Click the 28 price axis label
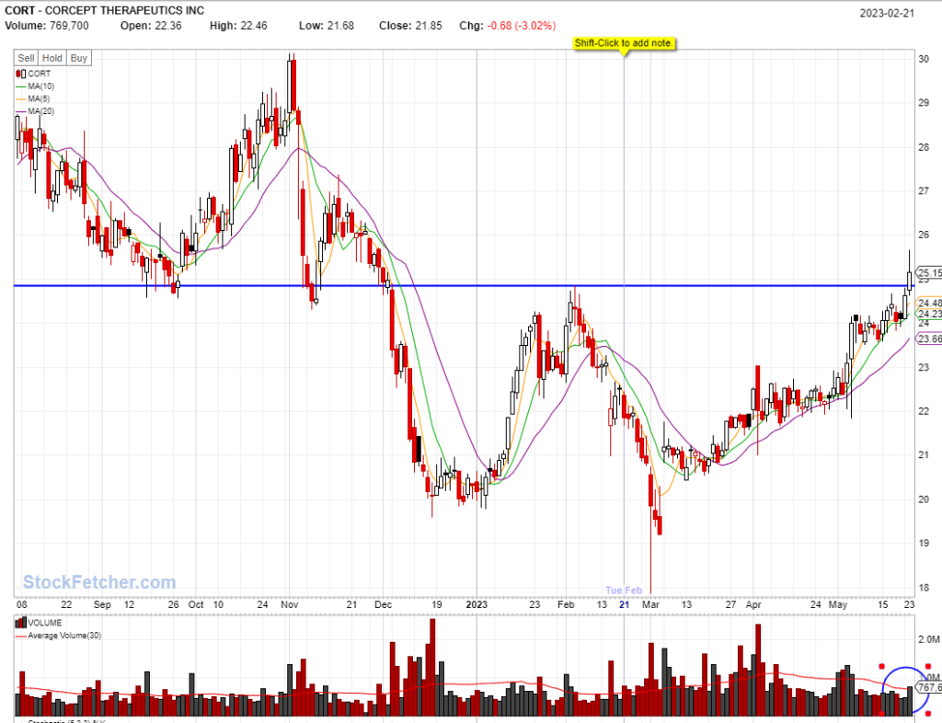Screen dimensions: 942x723 point(924,147)
